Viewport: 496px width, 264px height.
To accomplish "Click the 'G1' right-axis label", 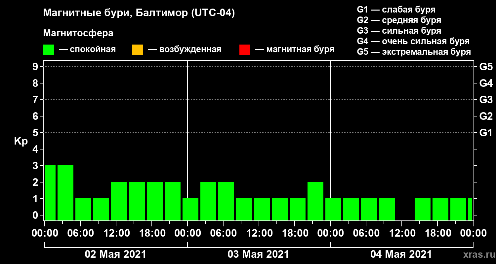I will tap(486, 133).
